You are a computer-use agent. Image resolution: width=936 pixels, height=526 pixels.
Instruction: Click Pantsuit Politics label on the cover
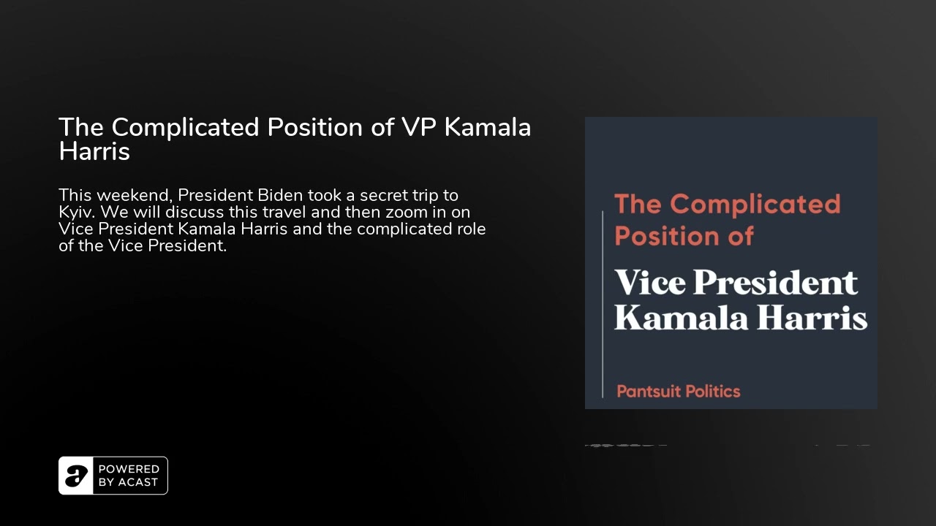coord(679,392)
